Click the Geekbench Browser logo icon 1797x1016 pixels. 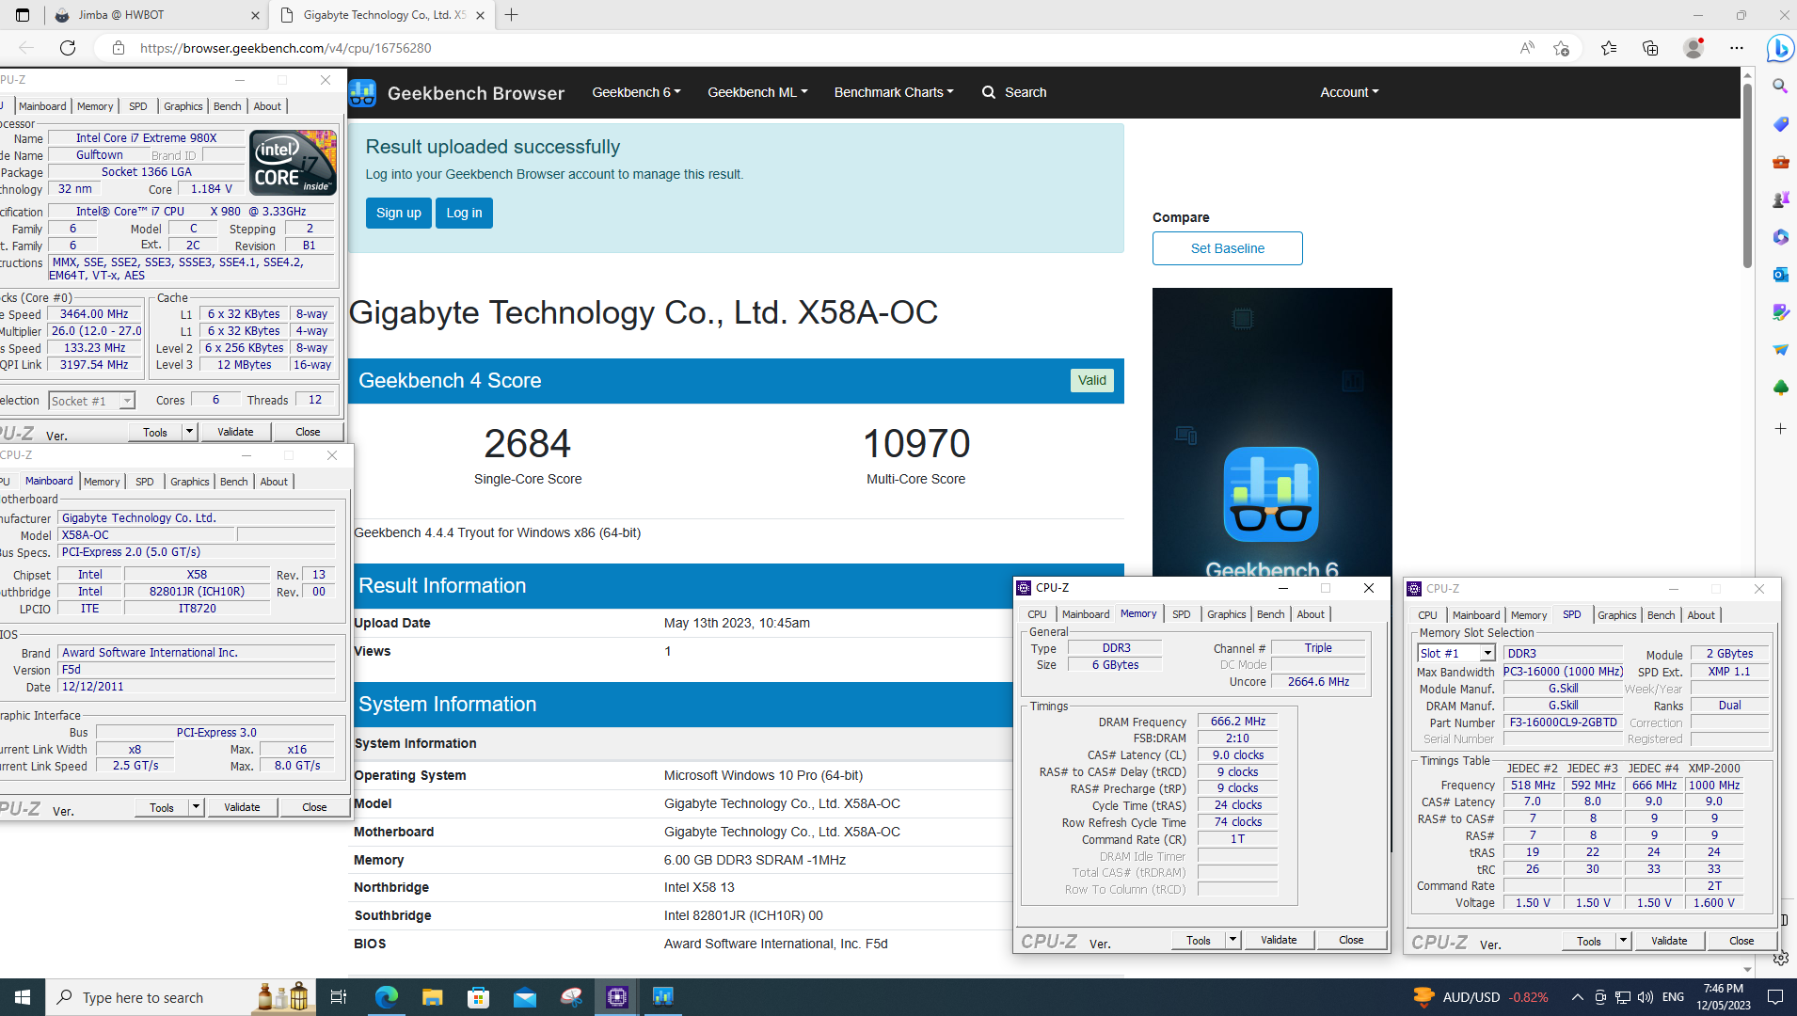point(362,92)
